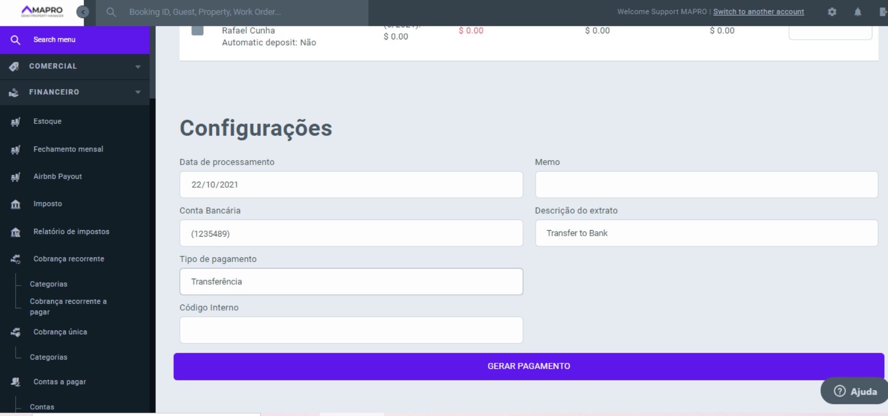Go to Fechamento mensal
Viewport: 888px width, 416px height.
68,149
